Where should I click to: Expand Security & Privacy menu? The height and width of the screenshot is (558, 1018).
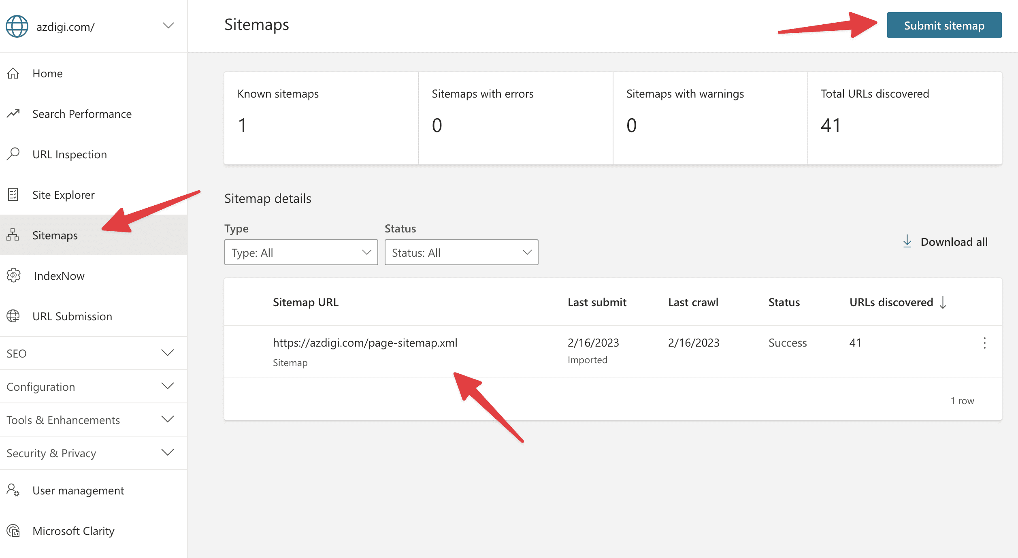coord(167,452)
